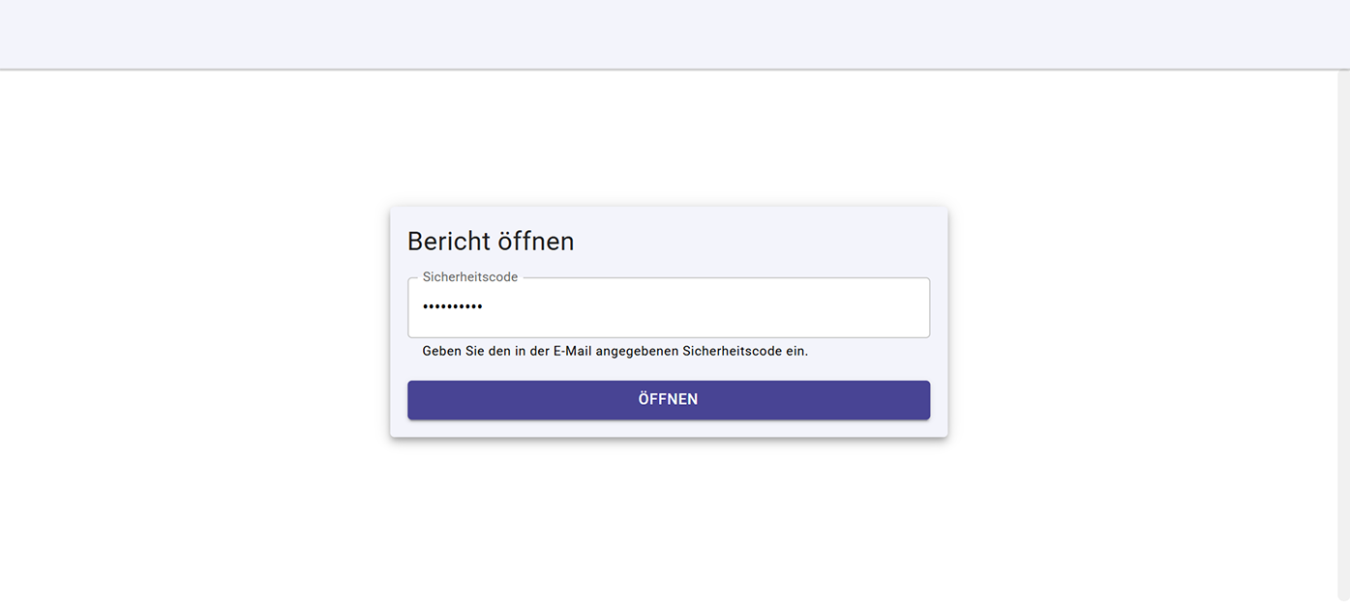Viewport: 1350px width, 602px height.
Task: Click the floating Sicherheitscode field label
Action: pos(470,277)
